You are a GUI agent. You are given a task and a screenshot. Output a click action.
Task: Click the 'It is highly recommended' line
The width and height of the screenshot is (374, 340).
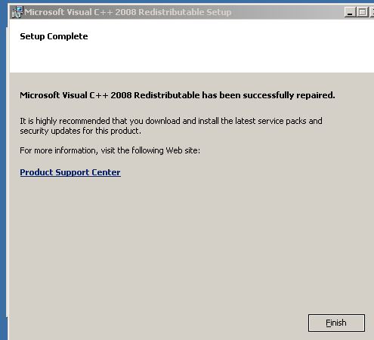(171, 121)
